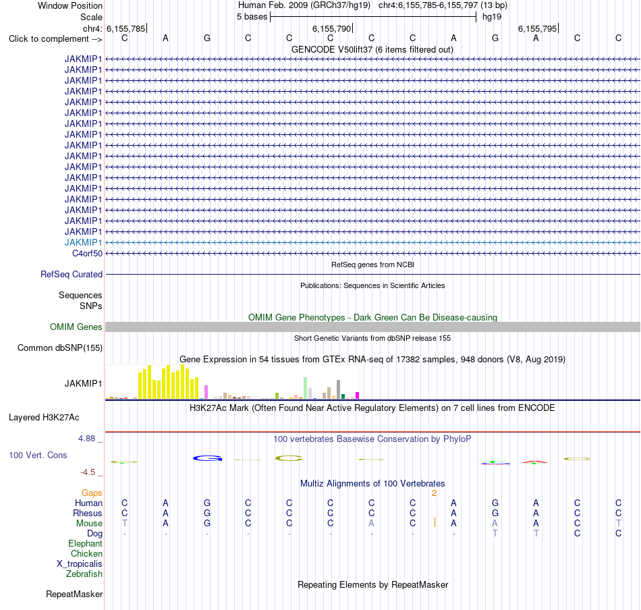This screenshot has width=641, height=610.
Task: Open the C4orf50 gene label
Action: pos(87,254)
